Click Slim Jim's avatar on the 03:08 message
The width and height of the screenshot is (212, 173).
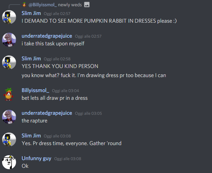[x=9, y=140]
